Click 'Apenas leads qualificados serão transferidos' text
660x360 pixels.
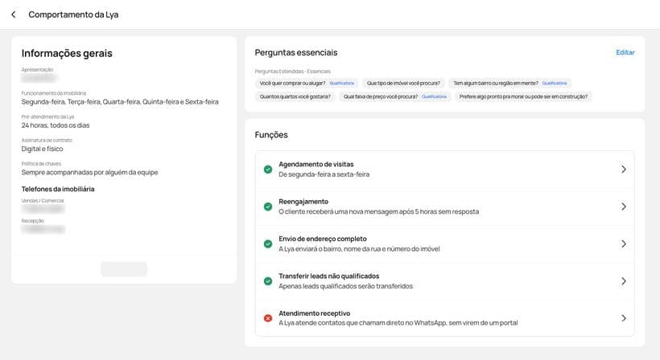click(345, 286)
